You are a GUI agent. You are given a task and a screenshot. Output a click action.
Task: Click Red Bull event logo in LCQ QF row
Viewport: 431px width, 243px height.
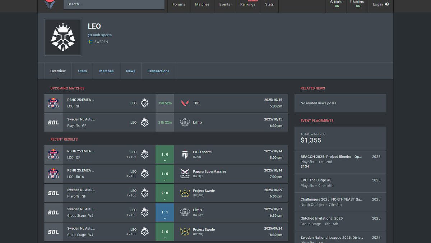click(x=54, y=155)
